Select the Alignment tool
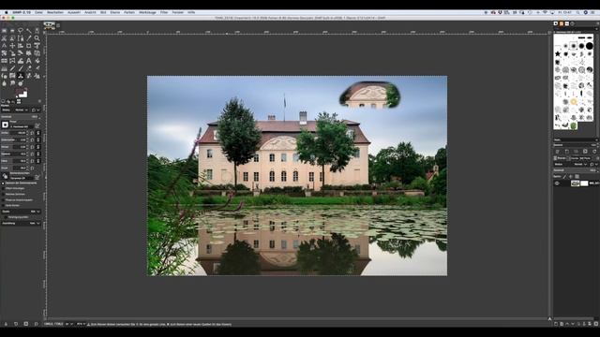The image size is (600, 337). (21, 46)
